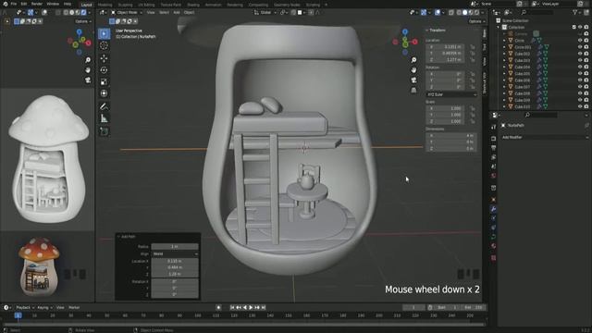Switch to Modeling workspace tab
This screenshot has width=592, height=333.
[x=105, y=5]
